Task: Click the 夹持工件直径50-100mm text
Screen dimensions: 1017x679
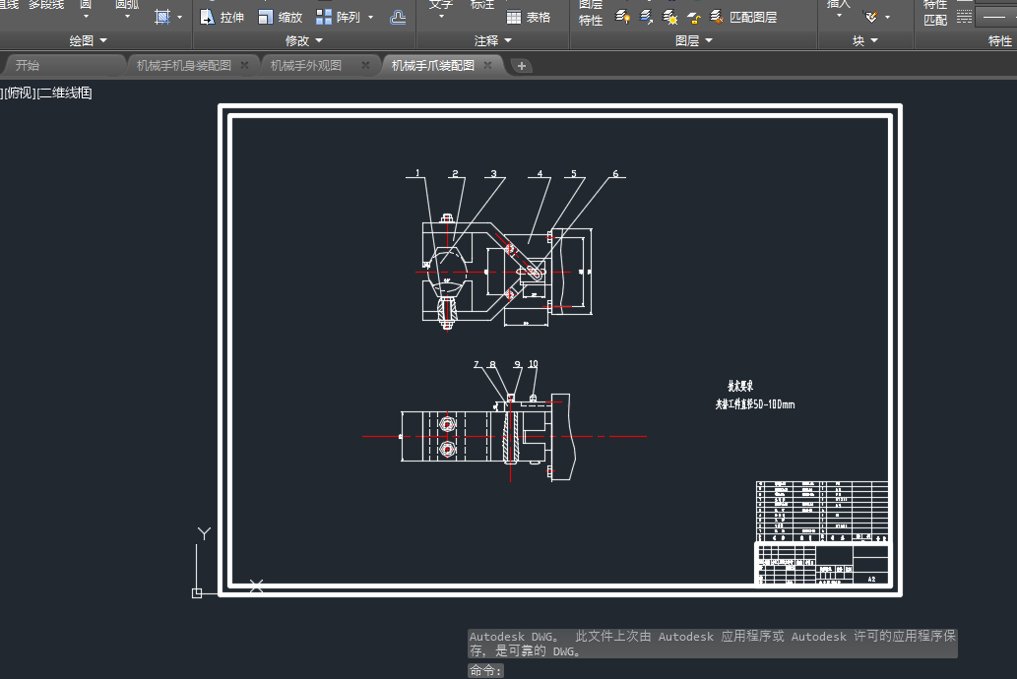Action: pyautogui.click(x=755, y=404)
